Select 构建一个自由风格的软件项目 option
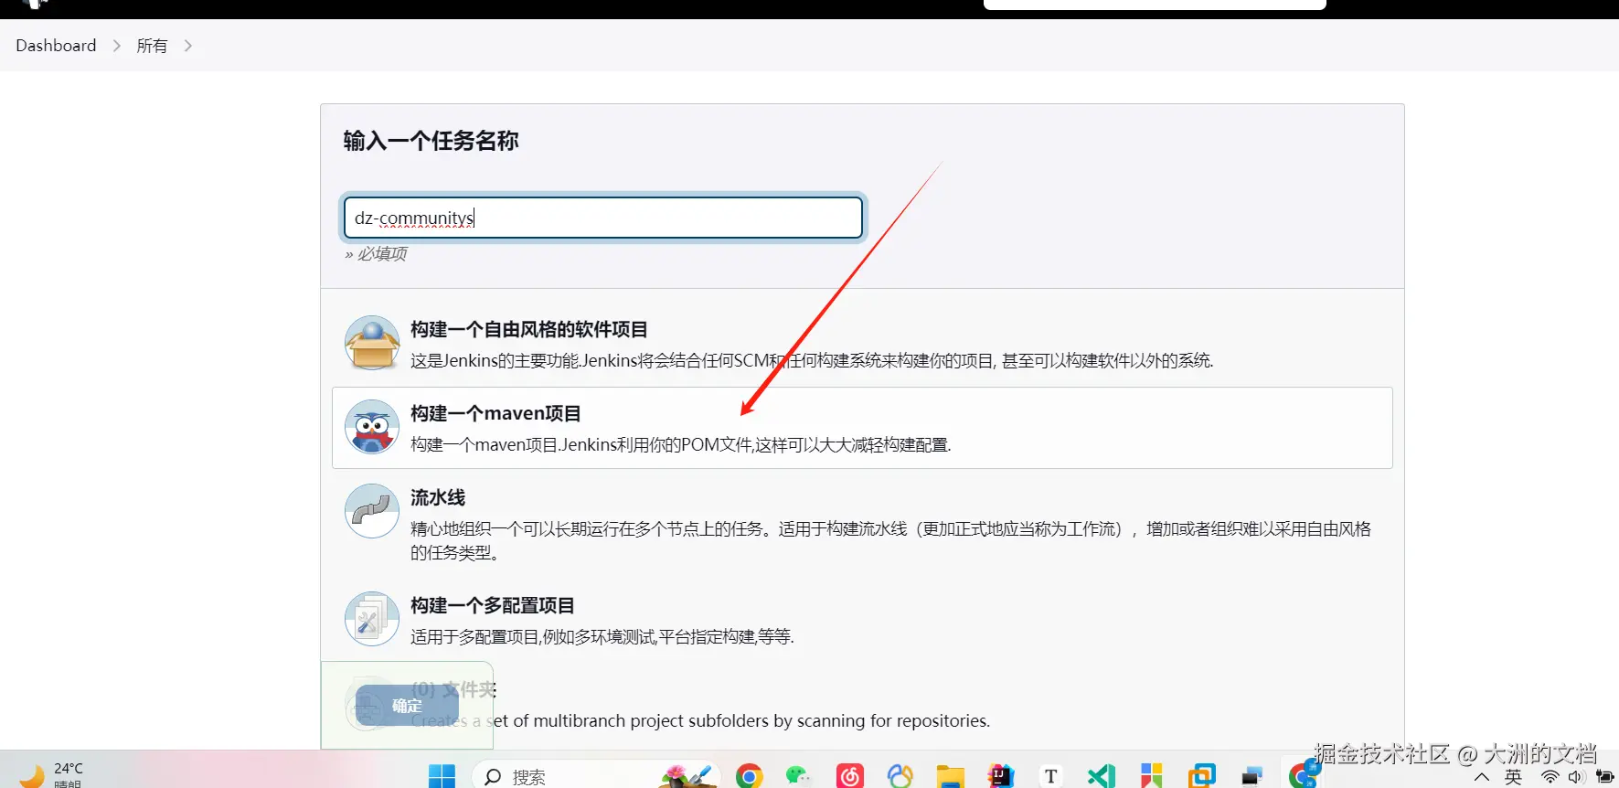1619x788 pixels. point(862,343)
